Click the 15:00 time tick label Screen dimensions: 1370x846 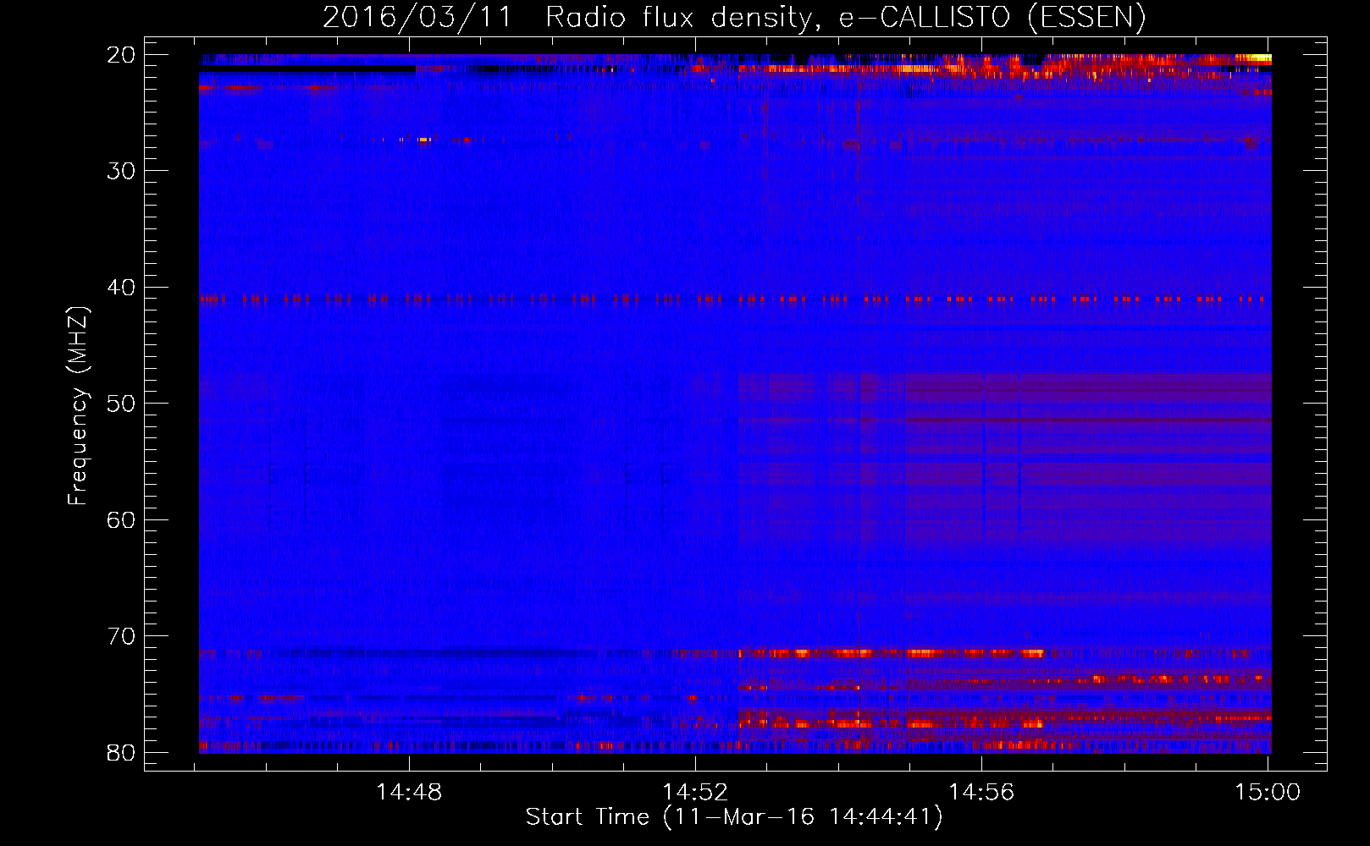coord(1268,792)
